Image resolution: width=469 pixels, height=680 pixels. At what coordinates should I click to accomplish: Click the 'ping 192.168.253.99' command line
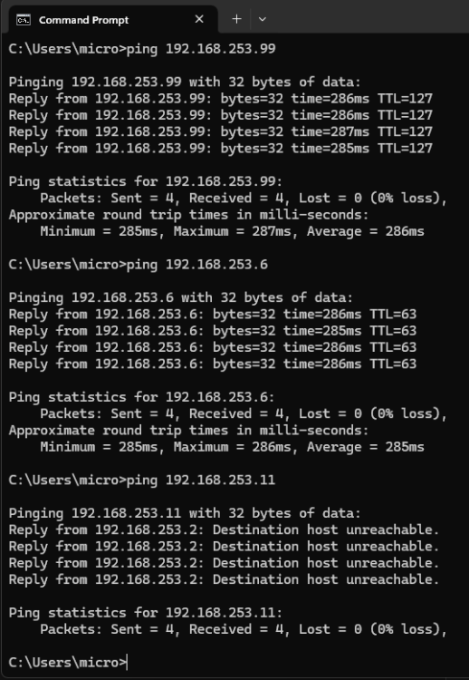pos(142,49)
